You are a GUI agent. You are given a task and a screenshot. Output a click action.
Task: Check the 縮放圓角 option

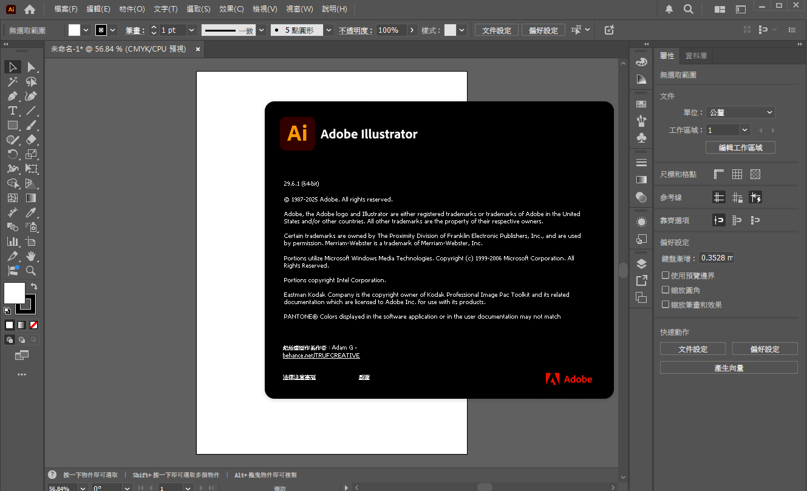pos(666,290)
